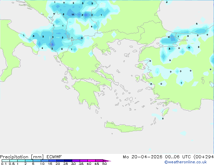This screenshot has width=214, height=165.
Task: Click the '15' legend scale label
Action: (50, 164)
